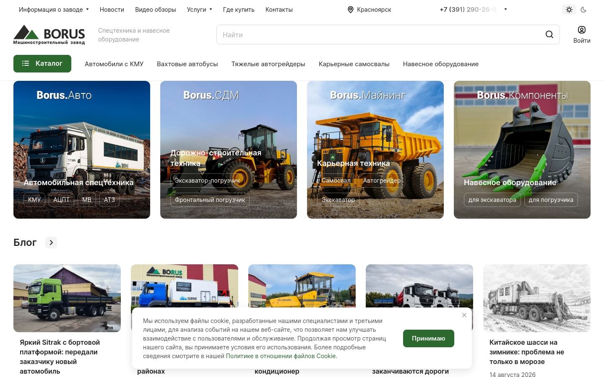Open the Контакты menu item

pos(279,10)
